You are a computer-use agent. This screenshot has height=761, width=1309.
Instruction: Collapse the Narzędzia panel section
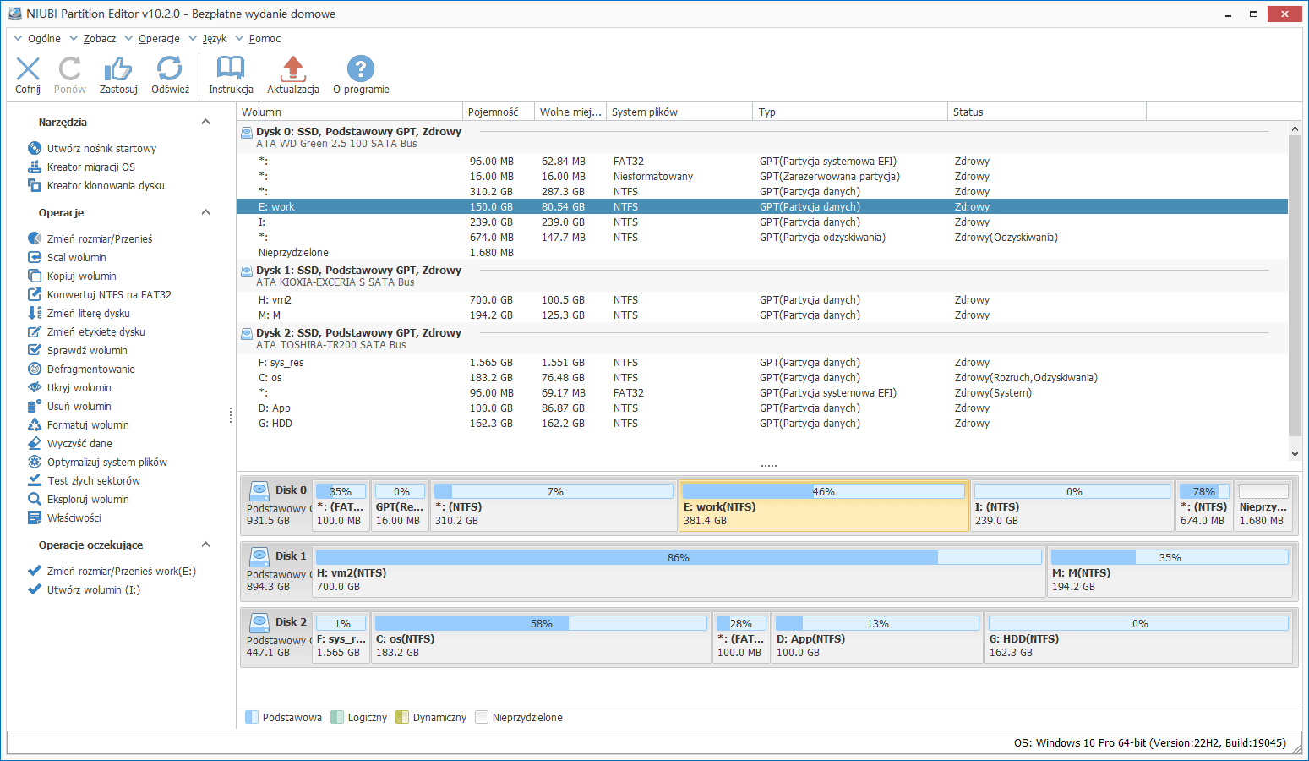[x=205, y=123]
